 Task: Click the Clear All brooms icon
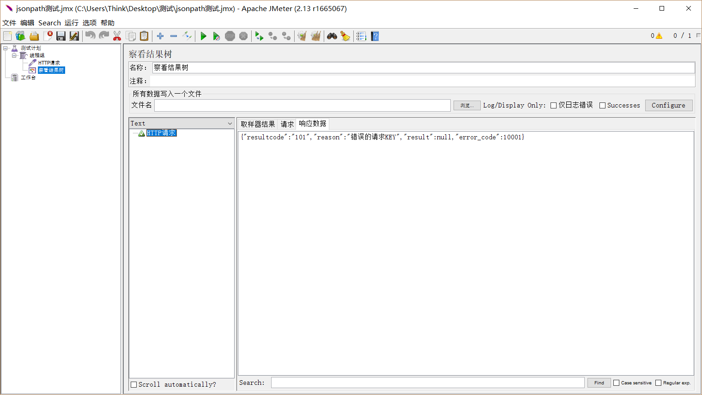(315, 36)
